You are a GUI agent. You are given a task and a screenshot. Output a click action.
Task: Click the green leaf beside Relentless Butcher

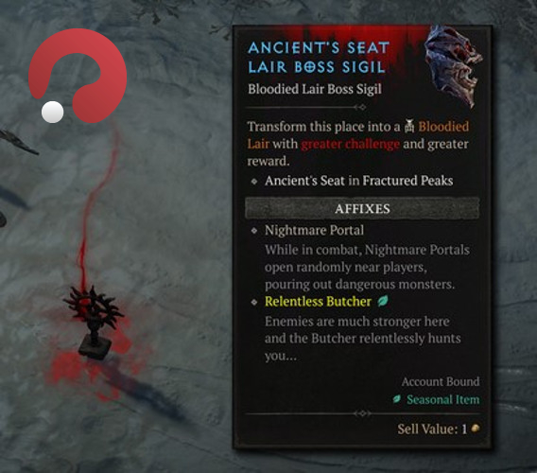[383, 301]
